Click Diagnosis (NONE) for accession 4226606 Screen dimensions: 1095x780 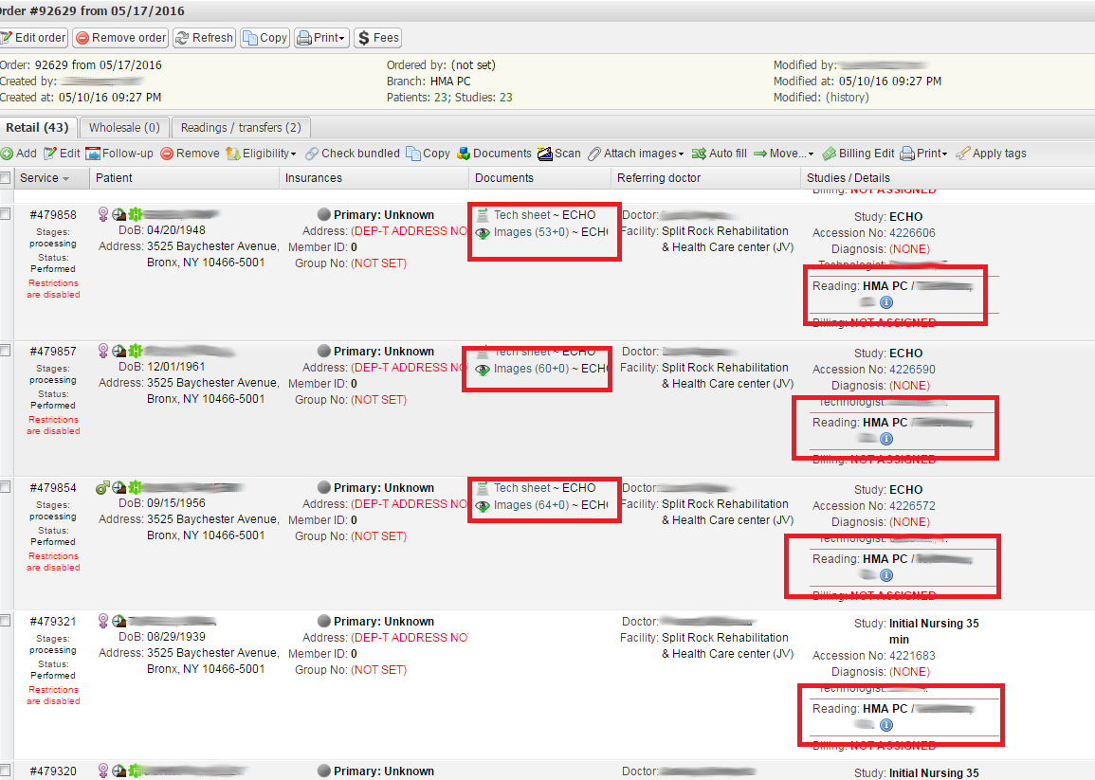click(x=909, y=249)
